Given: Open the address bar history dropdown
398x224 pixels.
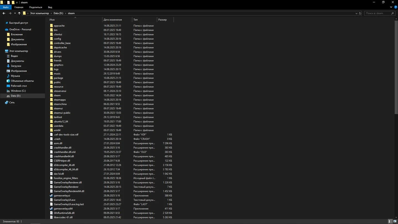Looking at the screenshot, I should pyautogui.click(x=357, y=13).
